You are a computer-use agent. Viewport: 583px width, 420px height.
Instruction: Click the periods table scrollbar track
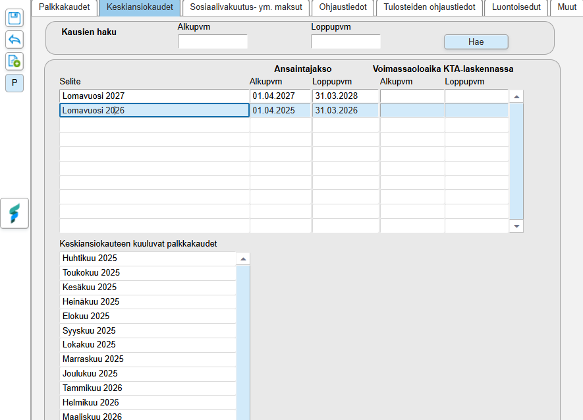pos(516,161)
